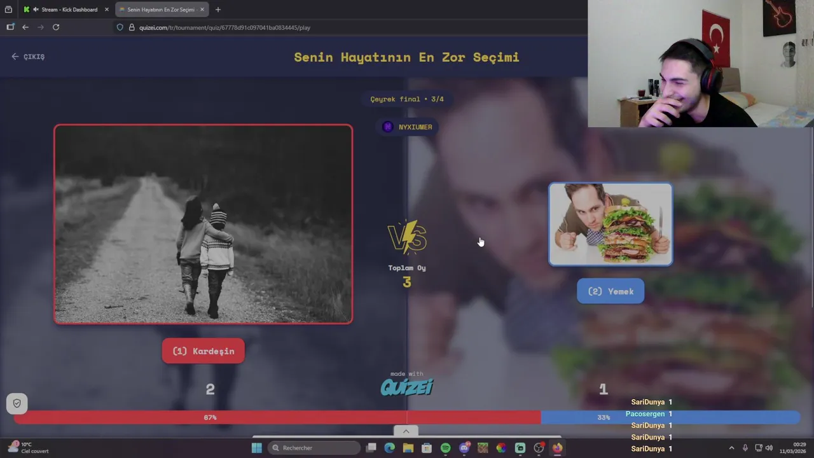Open Task View from taskbar
The image size is (814, 458).
tap(371, 448)
